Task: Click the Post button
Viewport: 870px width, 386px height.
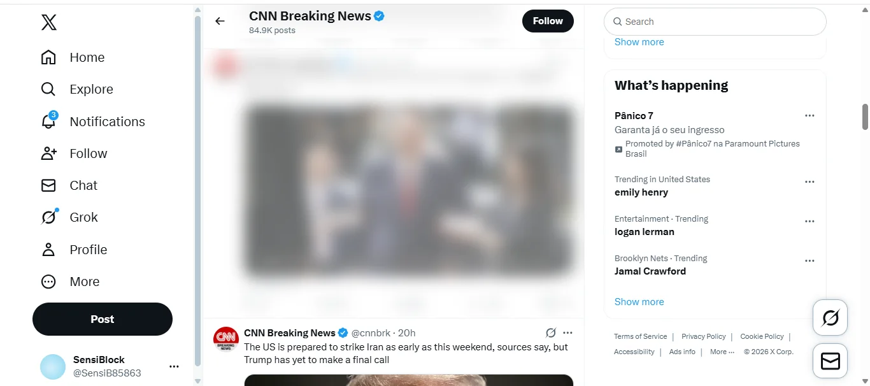Action: (103, 319)
